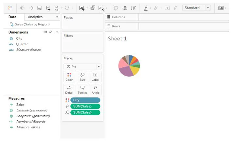Open the Show/Hide Cards dropdown arrow

pyautogui.click(x=225, y=8)
